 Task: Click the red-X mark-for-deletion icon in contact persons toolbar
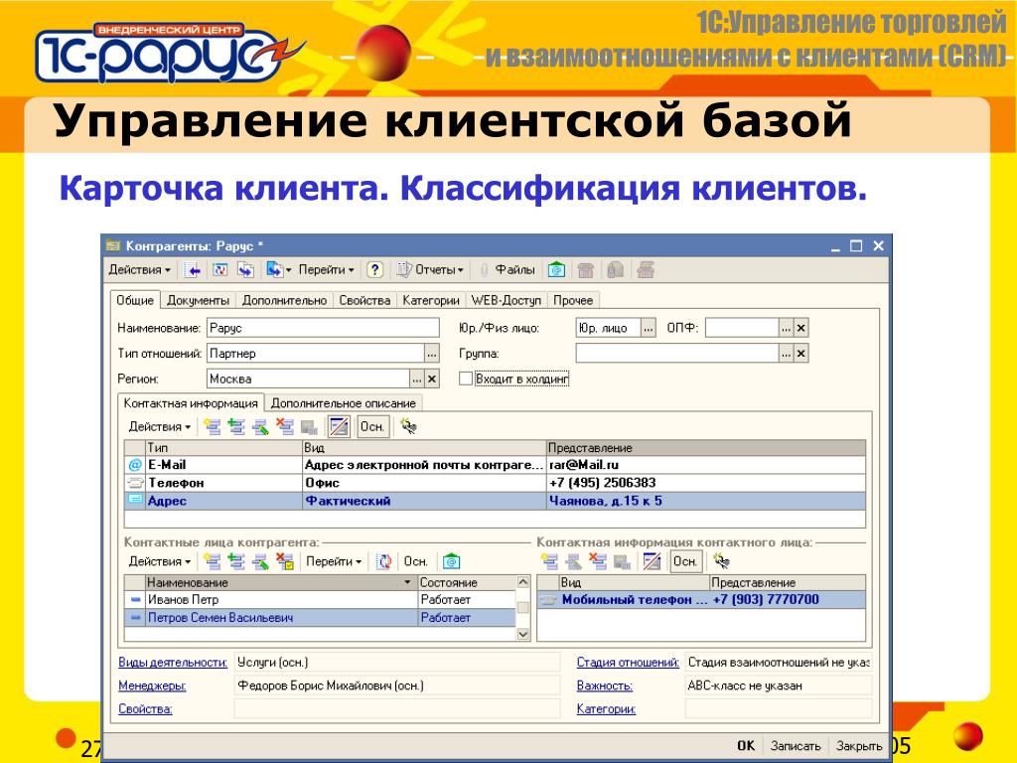coord(285,562)
